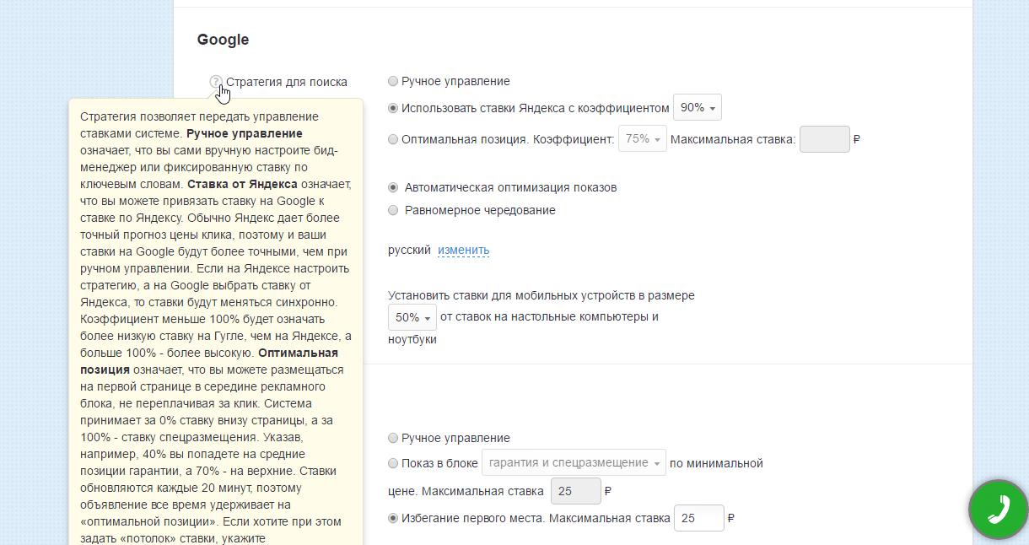
Task: Select Ручное управление in Google section
Action: 393,81
